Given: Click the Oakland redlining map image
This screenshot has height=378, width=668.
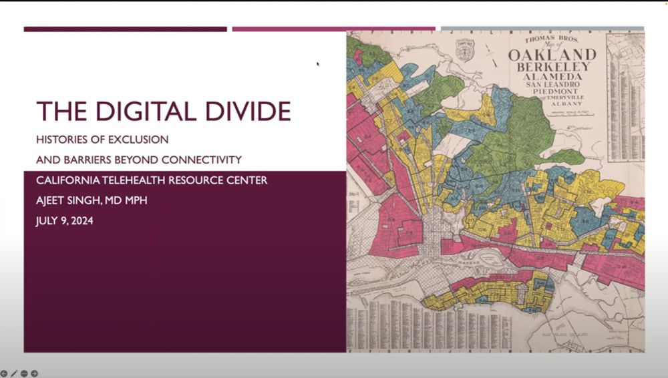Looking at the screenshot, I should pos(496,192).
